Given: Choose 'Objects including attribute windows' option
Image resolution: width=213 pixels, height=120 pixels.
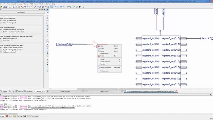Looking at the screenshot, I should pyautogui.click(x=1, y=48).
